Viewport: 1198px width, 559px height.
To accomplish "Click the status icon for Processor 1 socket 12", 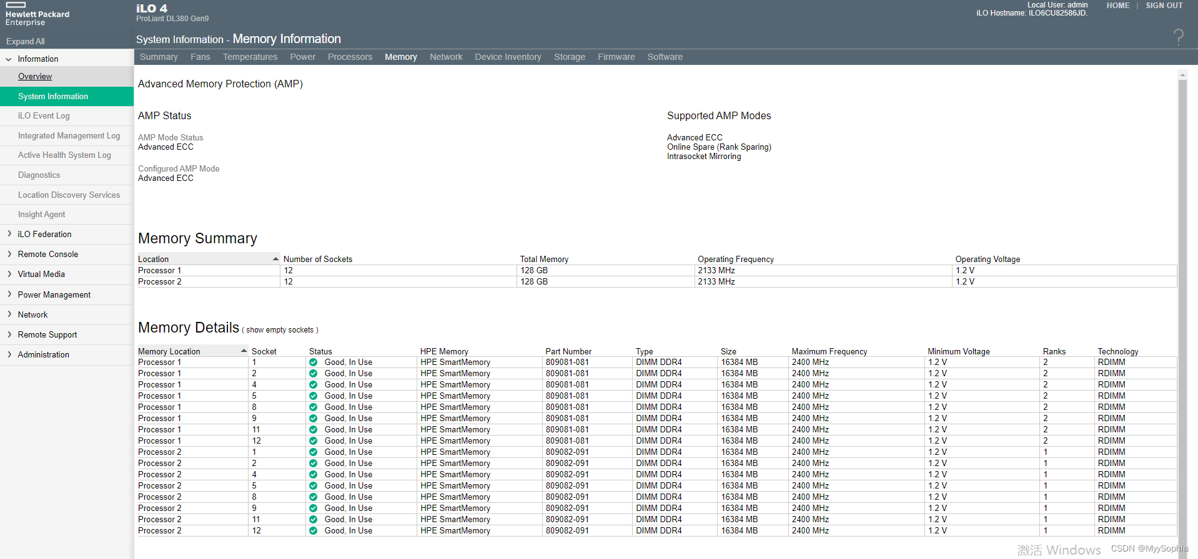I will coord(313,441).
